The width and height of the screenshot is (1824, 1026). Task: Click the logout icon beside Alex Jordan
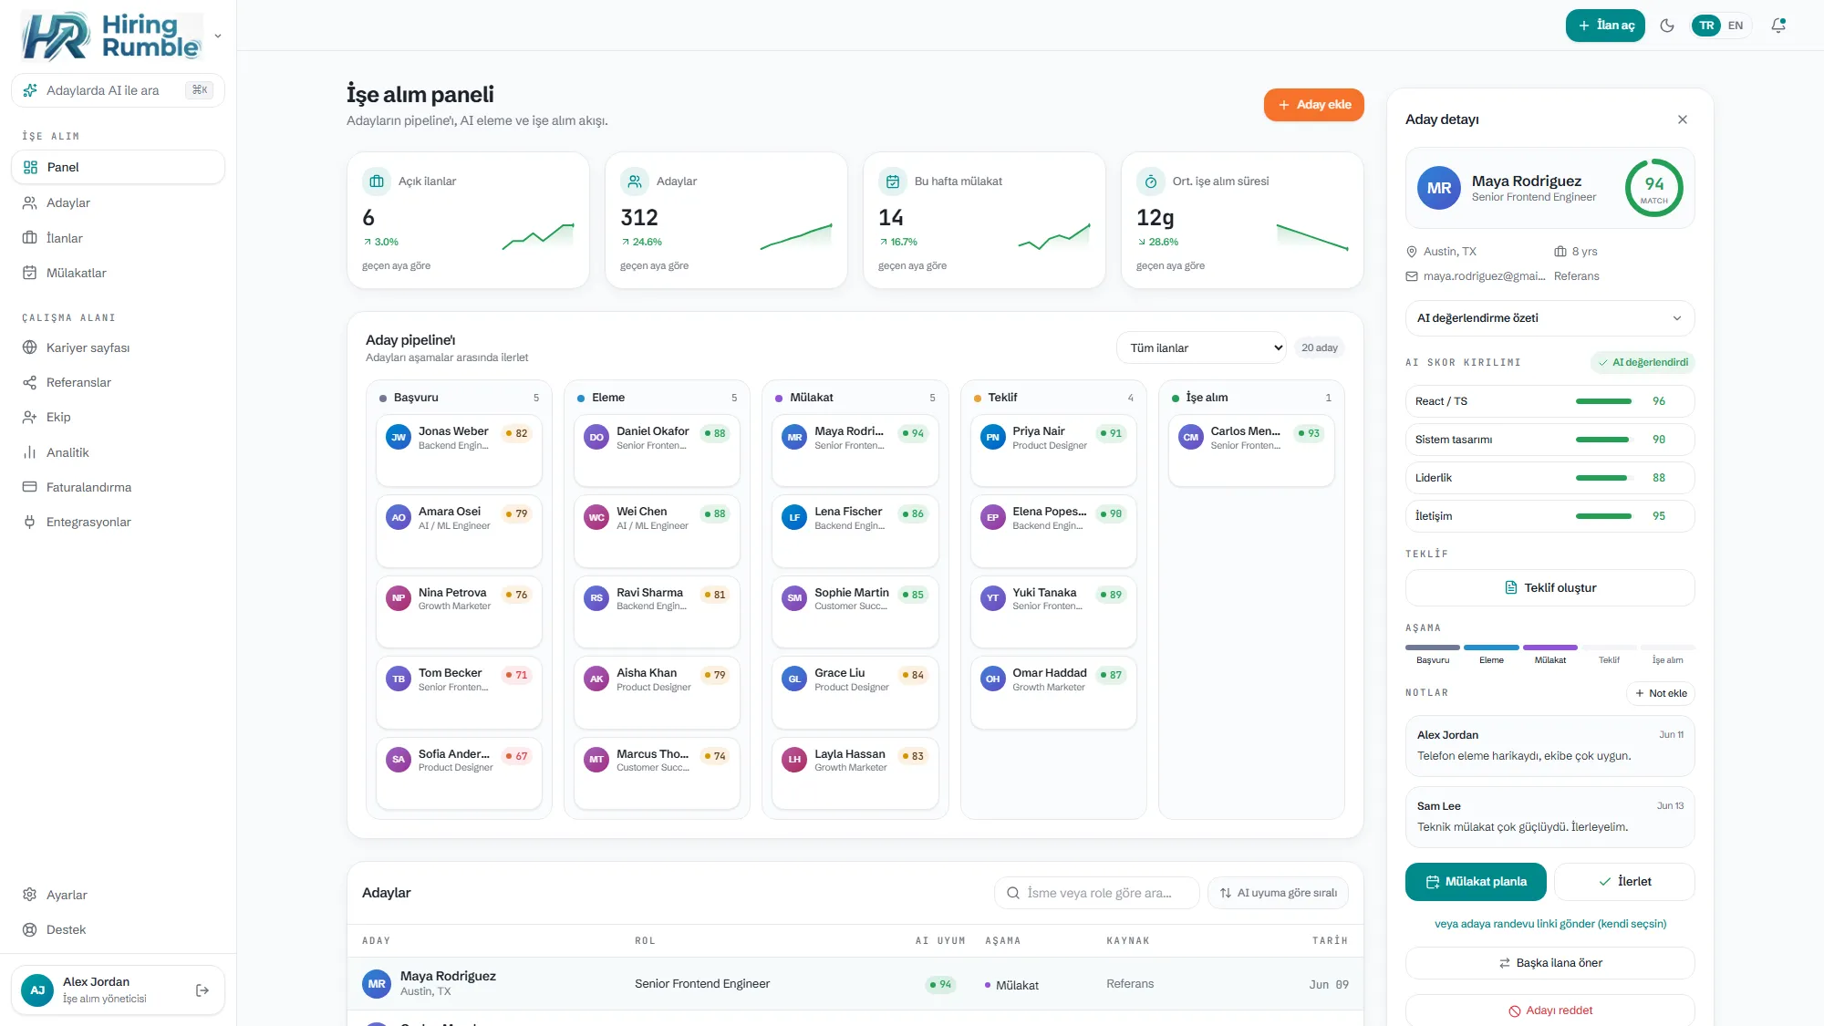(202, 990)
